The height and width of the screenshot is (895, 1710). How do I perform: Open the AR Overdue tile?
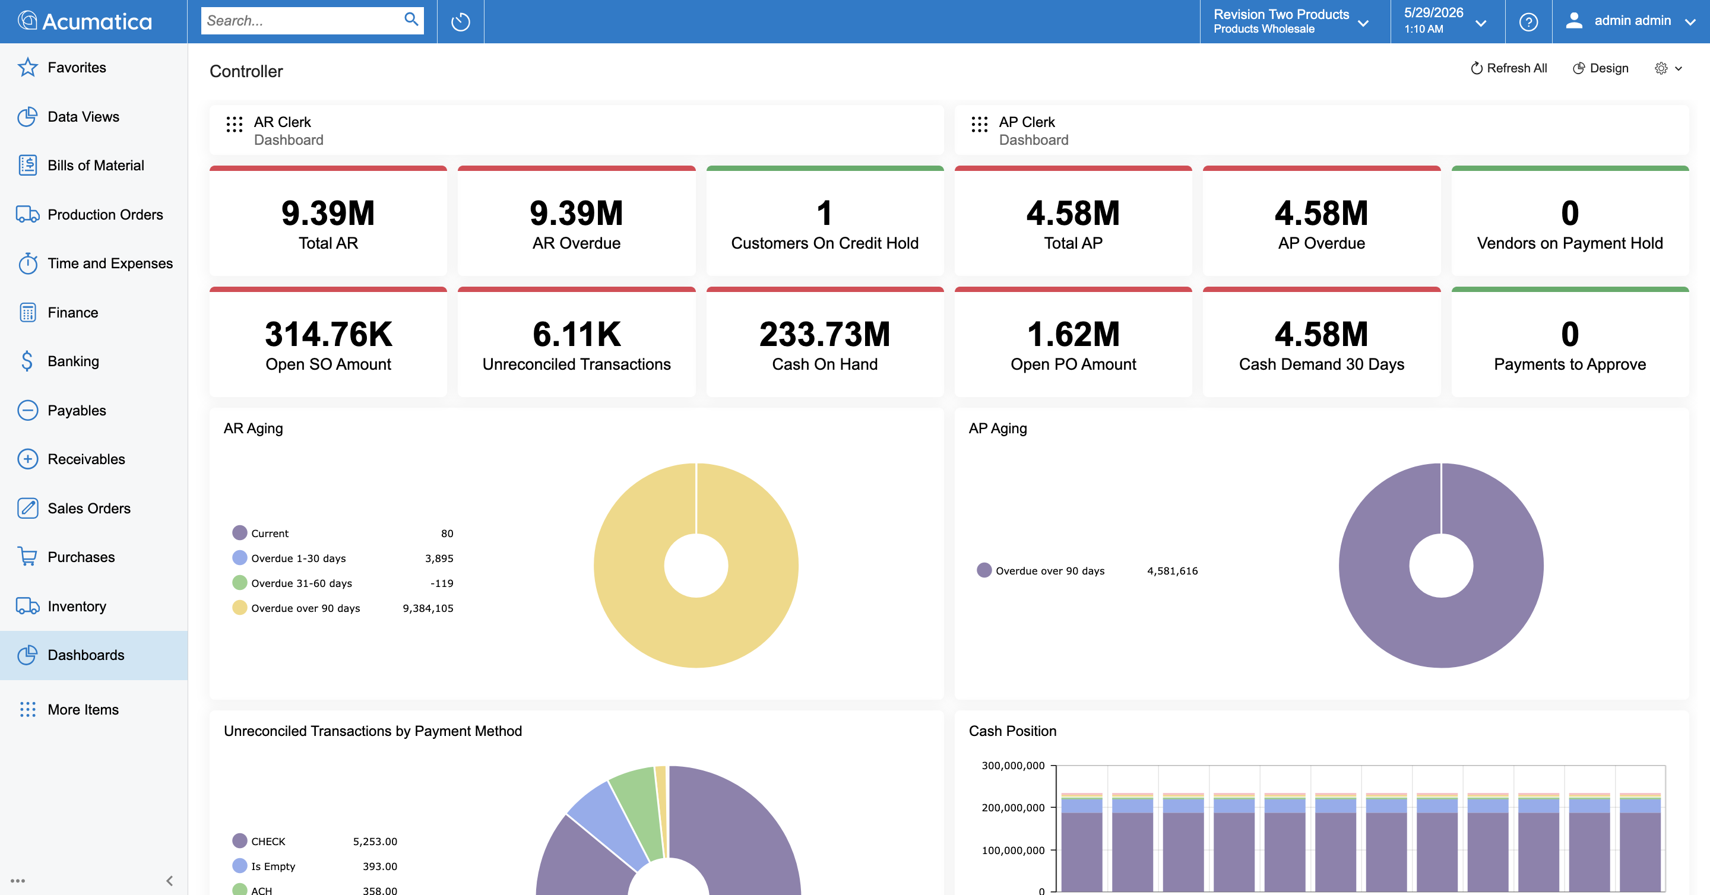[576, 221]
